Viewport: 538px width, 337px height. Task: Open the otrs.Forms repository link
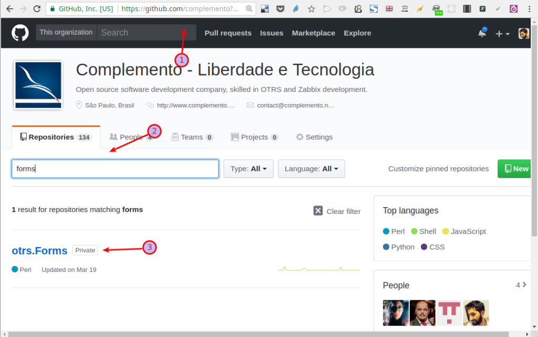pyautogui.click(x=39, y=251)
